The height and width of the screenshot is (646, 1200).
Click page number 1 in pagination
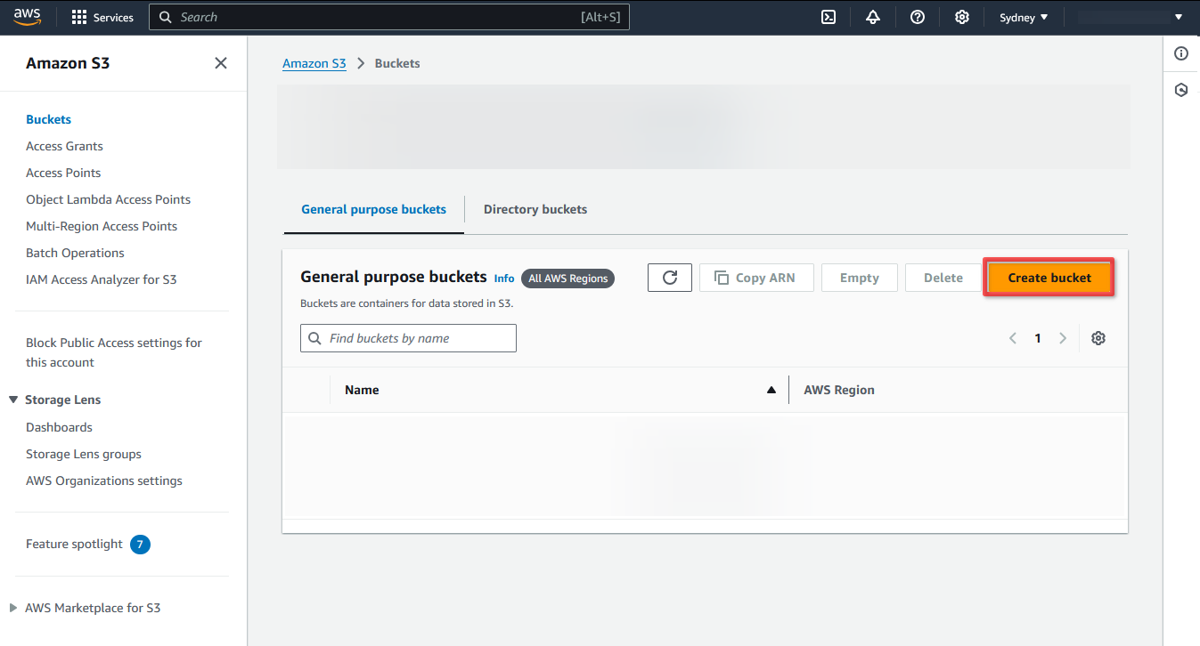(1038, 338)
